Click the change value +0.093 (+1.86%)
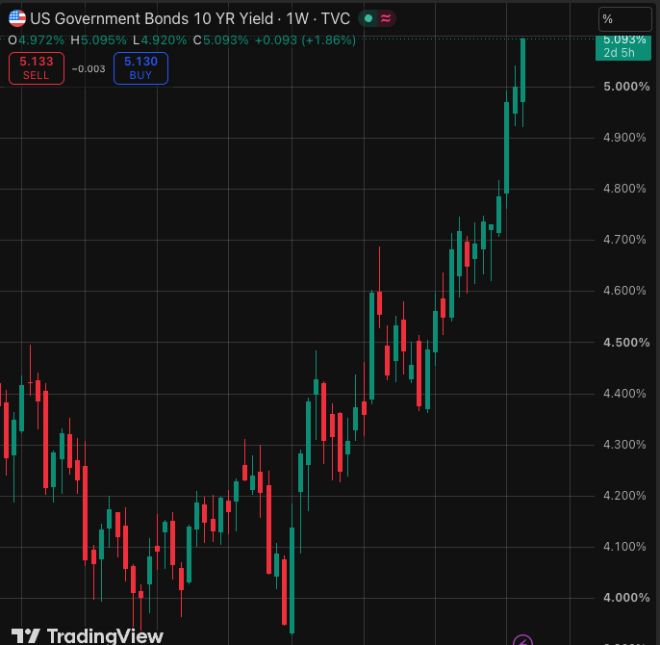The width and height of the screenshot is (660, 645). point(305,40)
